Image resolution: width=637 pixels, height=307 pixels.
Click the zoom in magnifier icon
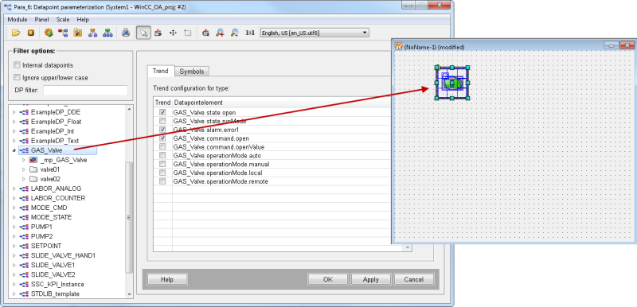[220, 33]
